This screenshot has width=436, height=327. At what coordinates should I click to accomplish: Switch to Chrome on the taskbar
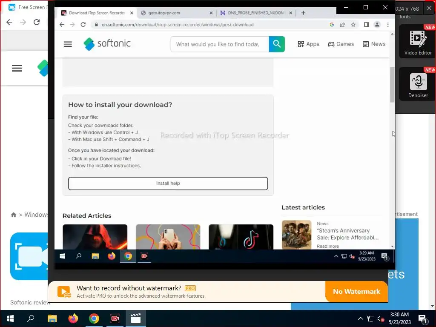pyautogui.click(x=94, y=318)
